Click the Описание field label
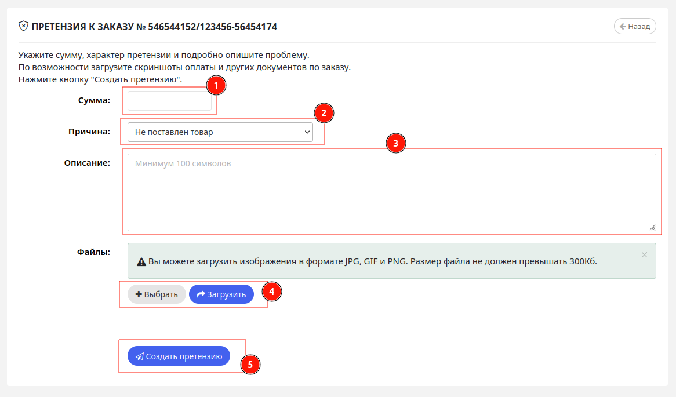The height and width of the screenshot is (397, 676). pos(87,163)
